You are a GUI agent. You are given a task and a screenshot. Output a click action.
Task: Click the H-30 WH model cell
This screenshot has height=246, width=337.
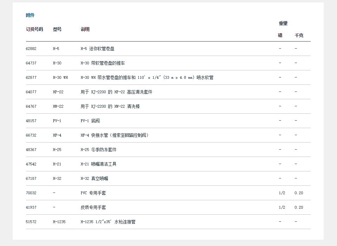(x=60, y=77)
